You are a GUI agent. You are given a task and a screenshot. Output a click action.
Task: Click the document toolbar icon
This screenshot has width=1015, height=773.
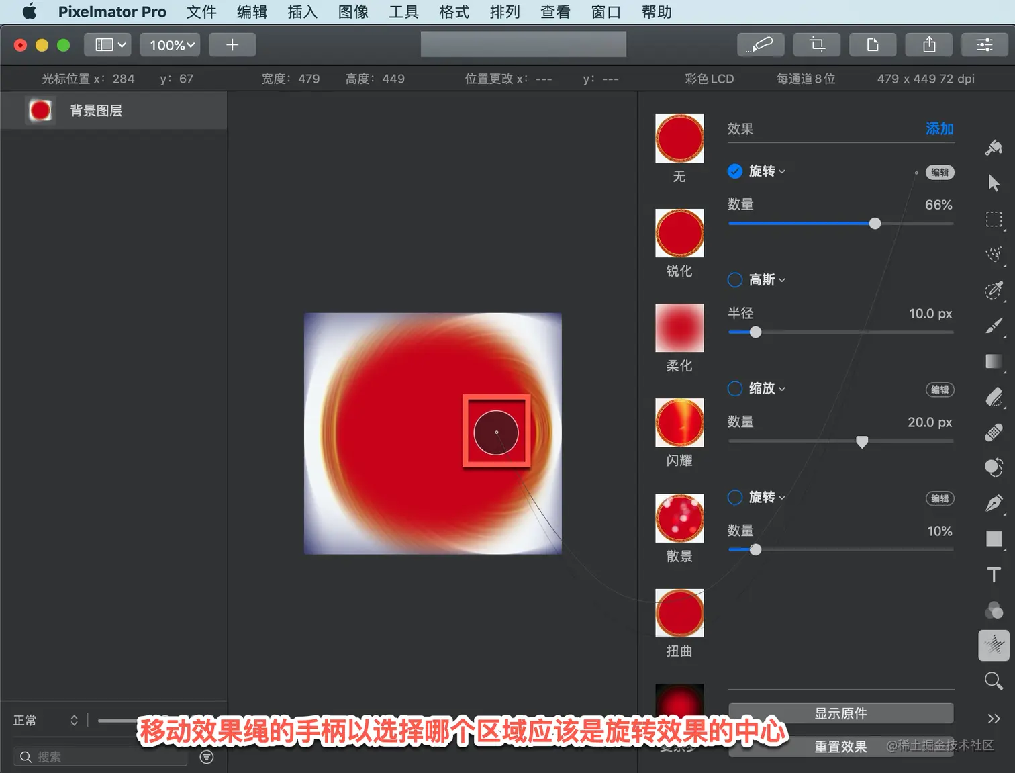click(x=873, y=45)
